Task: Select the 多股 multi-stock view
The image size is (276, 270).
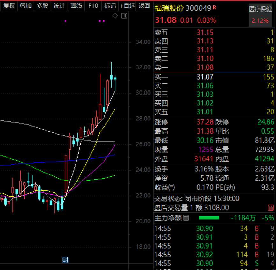Action: pyautogui.click(x=42, y=6)
